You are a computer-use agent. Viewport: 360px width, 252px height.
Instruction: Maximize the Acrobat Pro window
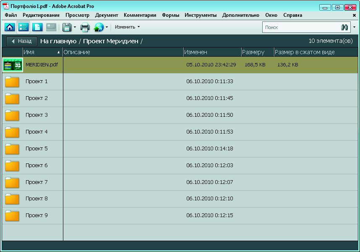(x=337, y=8)
